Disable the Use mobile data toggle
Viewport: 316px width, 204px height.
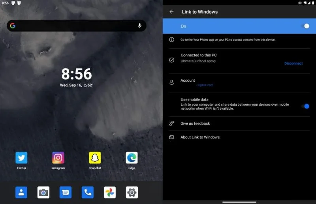(305, 106)
